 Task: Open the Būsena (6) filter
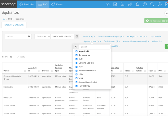(x=89, y=36)
